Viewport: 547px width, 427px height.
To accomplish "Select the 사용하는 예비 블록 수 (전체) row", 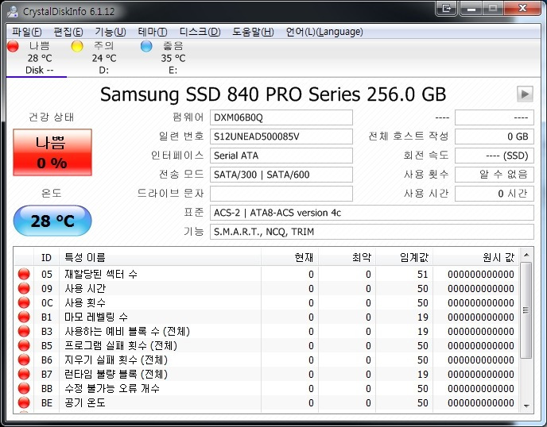I will (x=266, y=331).
